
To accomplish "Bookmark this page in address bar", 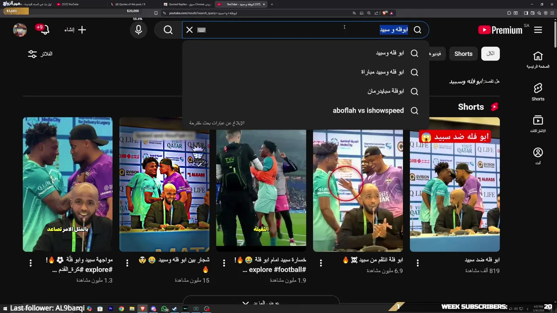I will [156, 13].
